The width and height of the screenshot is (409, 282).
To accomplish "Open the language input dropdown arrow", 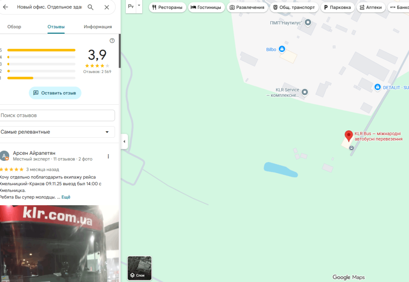I will tap(139, 6).
